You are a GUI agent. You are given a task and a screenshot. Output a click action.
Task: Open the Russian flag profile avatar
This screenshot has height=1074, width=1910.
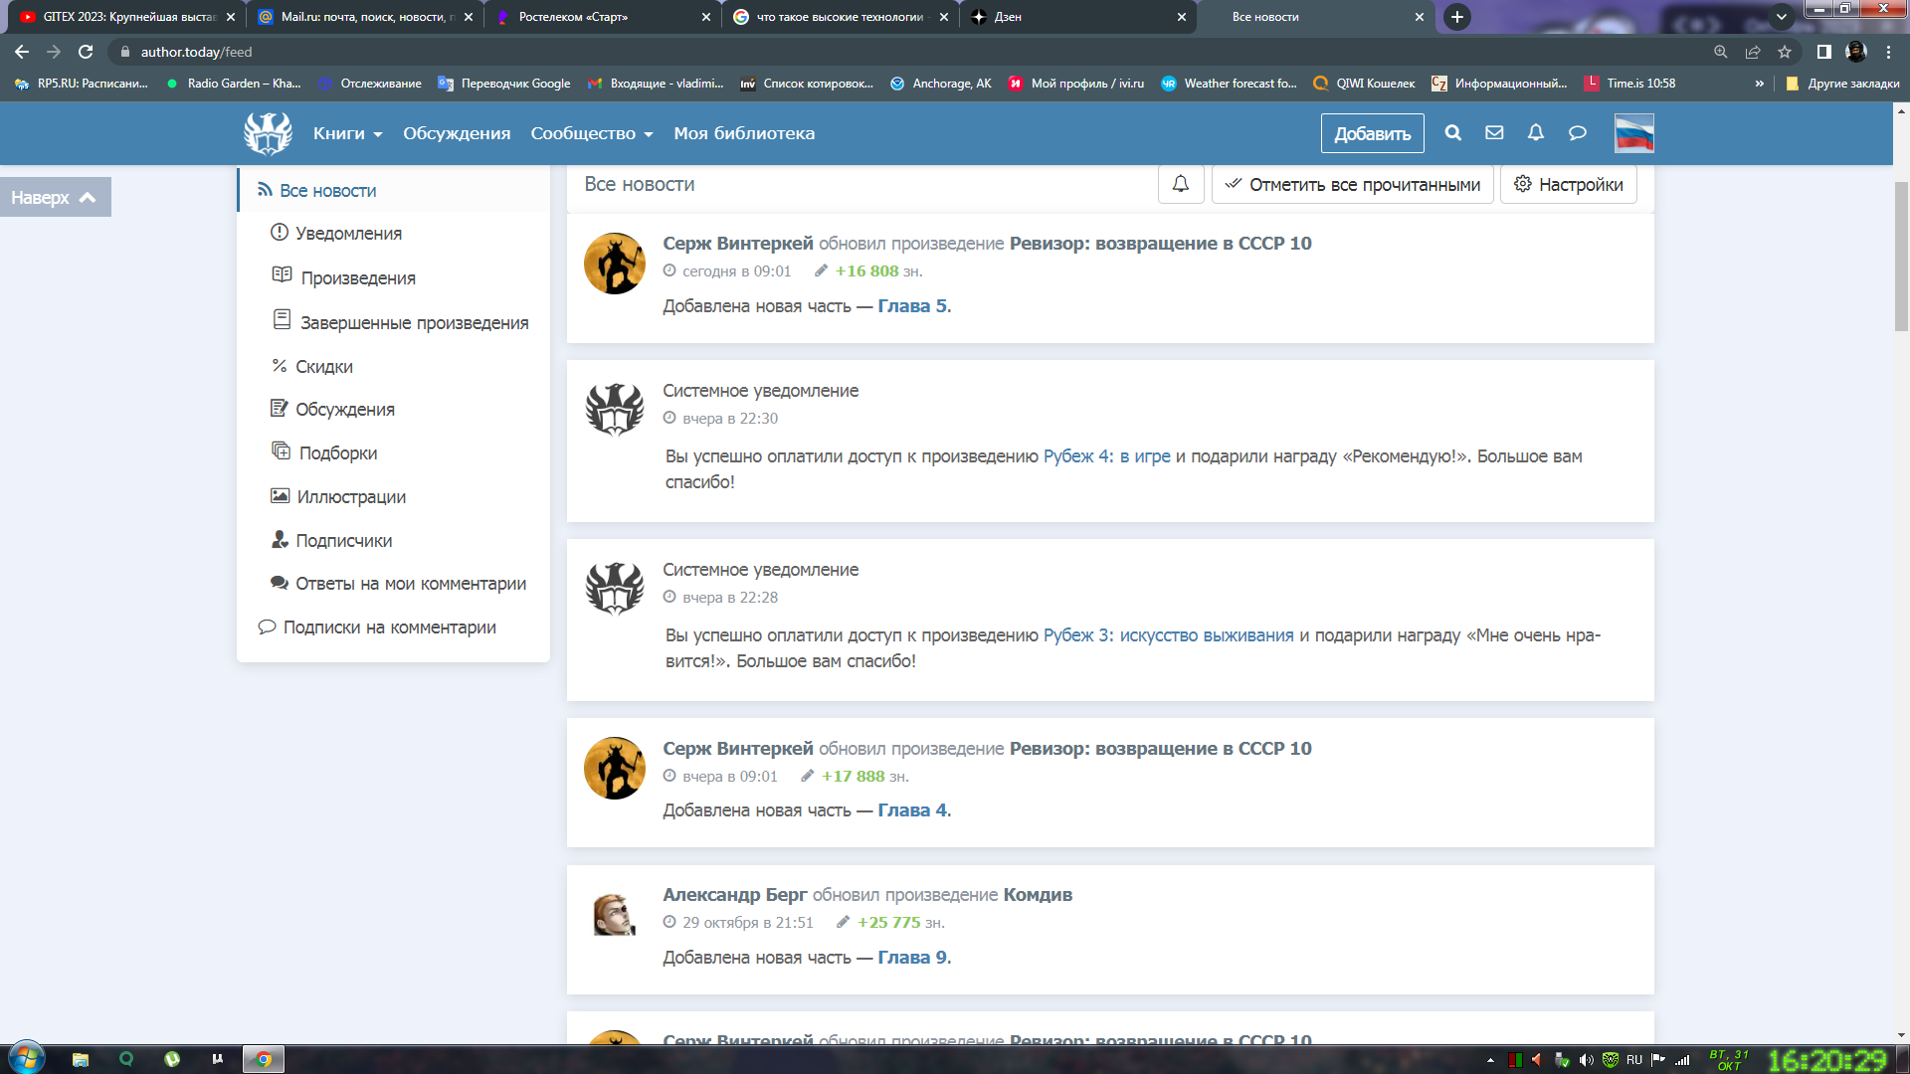[1633, 133]
